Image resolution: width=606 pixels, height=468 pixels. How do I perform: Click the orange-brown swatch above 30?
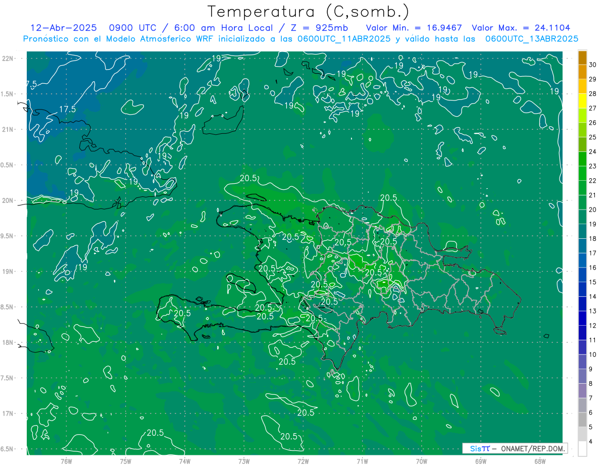coord(583,57)
